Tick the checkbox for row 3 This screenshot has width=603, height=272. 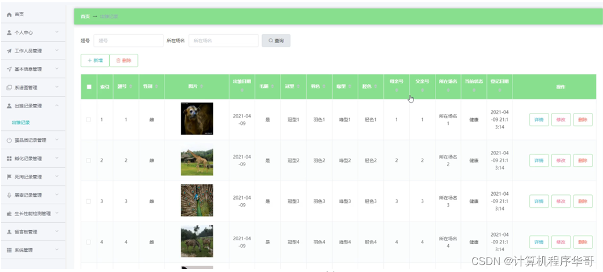[89, 201]
